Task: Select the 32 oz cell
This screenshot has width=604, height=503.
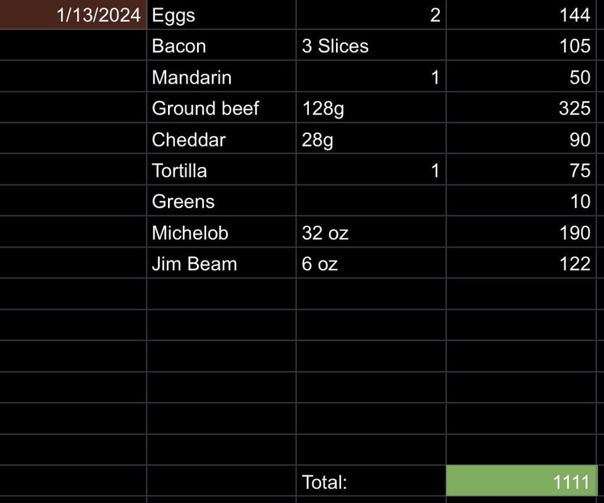Action: coord(371,232)
